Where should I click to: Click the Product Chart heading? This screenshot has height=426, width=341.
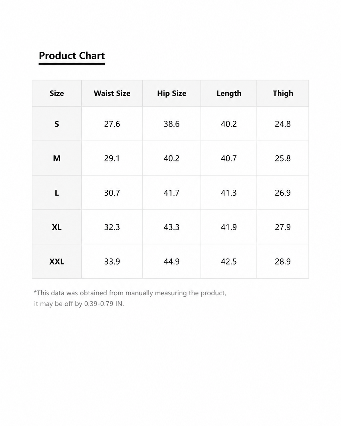coord(72,56)
